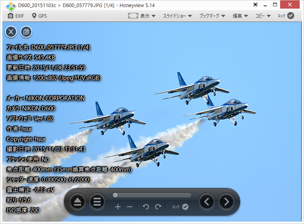Rotate image counterclockwise

tap(146, 207)
